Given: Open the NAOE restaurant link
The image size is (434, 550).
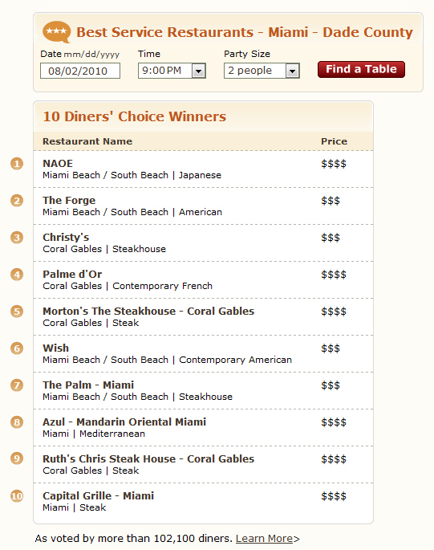Looking at the screenshot, I should point(58,164).
